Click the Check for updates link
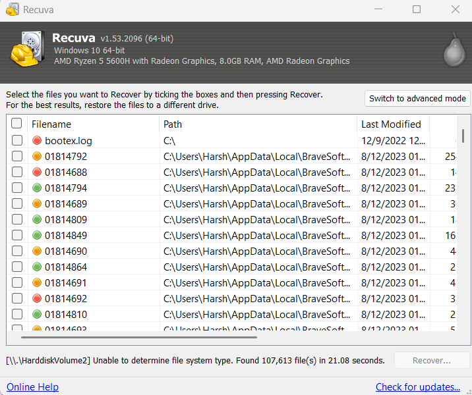The width and height of the screenshot is (472, 395). point(418,387)
